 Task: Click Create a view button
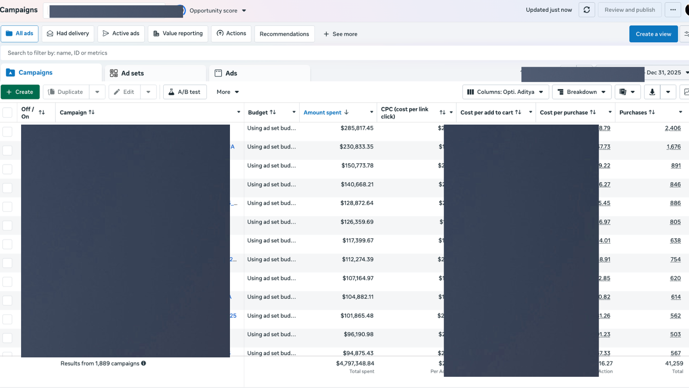tap(653, 34)
